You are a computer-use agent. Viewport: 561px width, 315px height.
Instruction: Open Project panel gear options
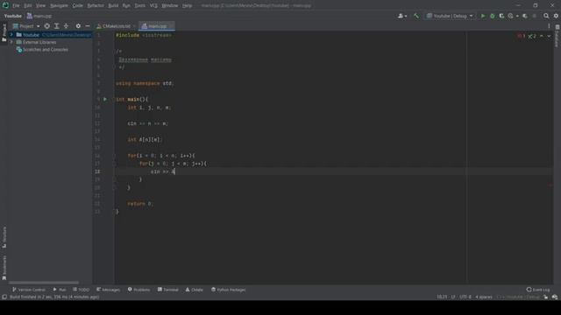(78, 26)
